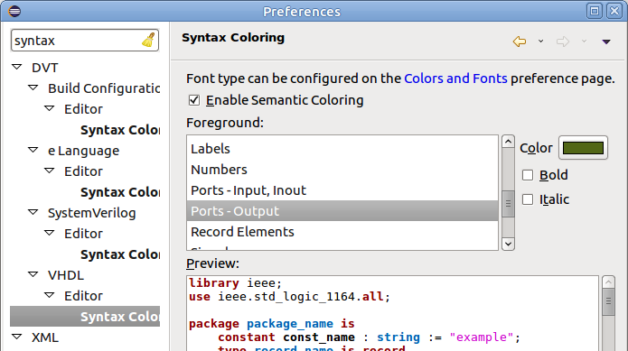Click the Foreground list scroll down arrow
The height and width of the screenshot is (351, 628).
click(x=508, y=244)
